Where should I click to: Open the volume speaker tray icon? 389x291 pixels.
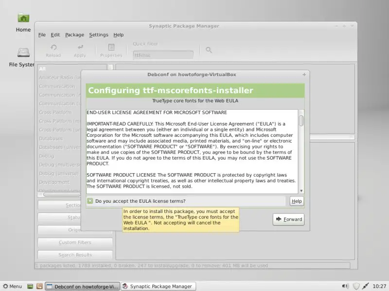[345, 286]
